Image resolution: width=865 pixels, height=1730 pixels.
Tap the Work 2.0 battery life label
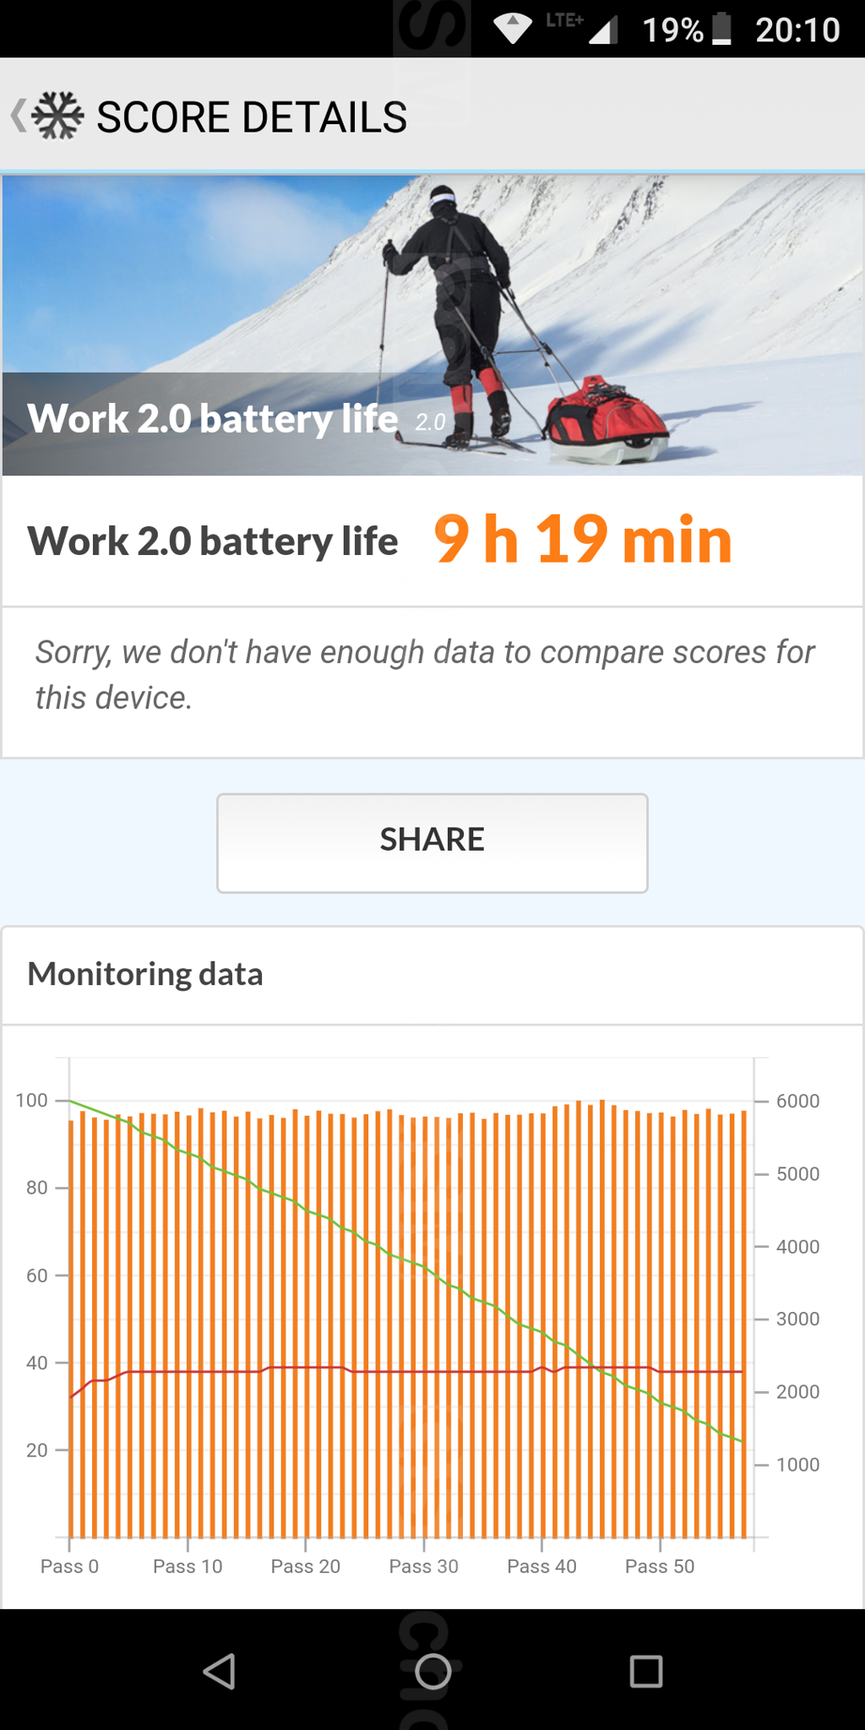[213, 541]
